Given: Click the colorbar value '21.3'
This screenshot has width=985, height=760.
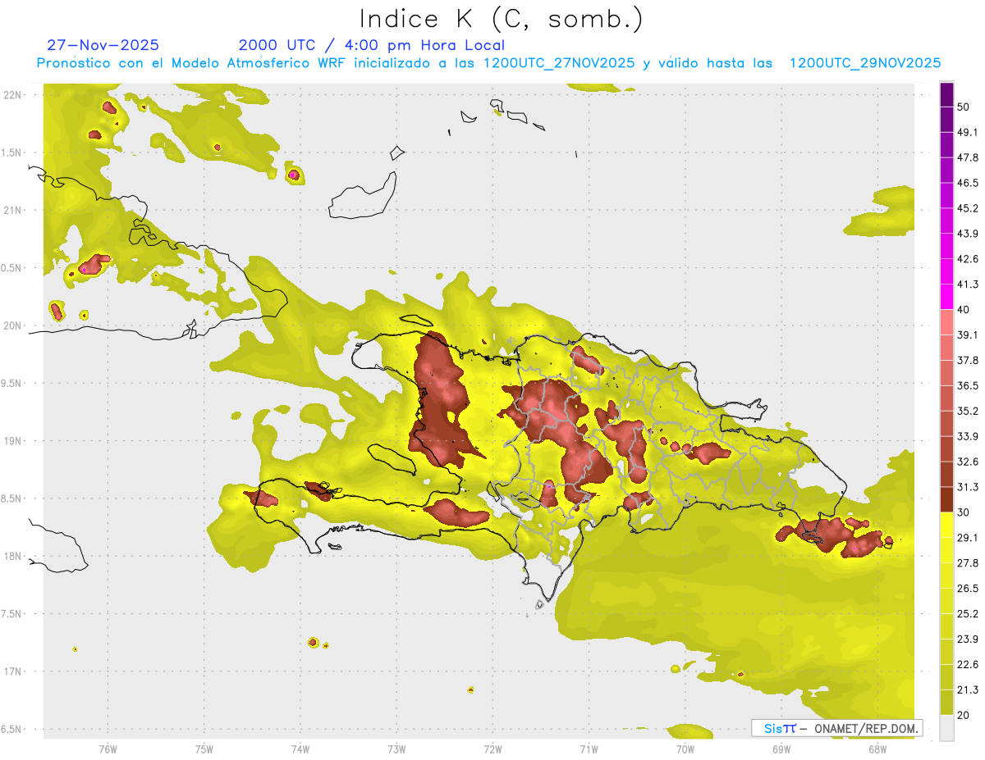Looking at the screenshot, I should click(x=969, y=690).
